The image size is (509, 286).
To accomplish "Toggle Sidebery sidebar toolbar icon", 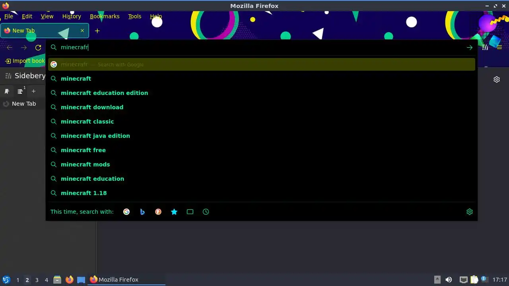I will (x=485, y=48).
